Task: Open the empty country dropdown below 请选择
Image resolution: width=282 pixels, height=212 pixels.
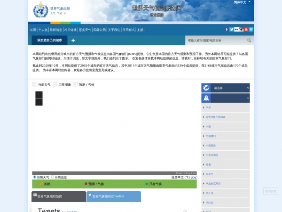Action: click(230, 98)
